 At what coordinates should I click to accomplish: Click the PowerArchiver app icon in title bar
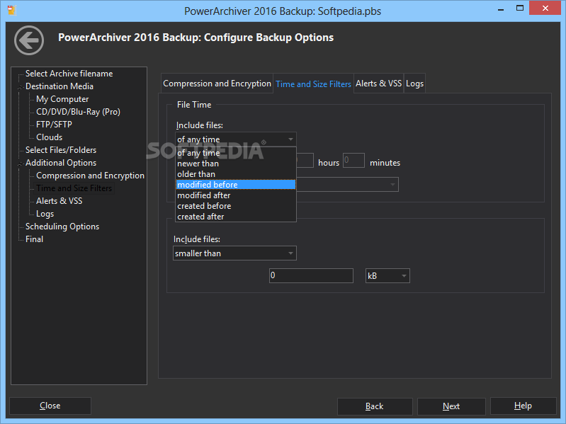pyautogui.click(x=12, y=10)
